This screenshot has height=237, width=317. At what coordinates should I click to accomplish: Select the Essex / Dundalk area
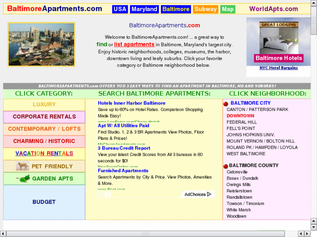(242, 178)
